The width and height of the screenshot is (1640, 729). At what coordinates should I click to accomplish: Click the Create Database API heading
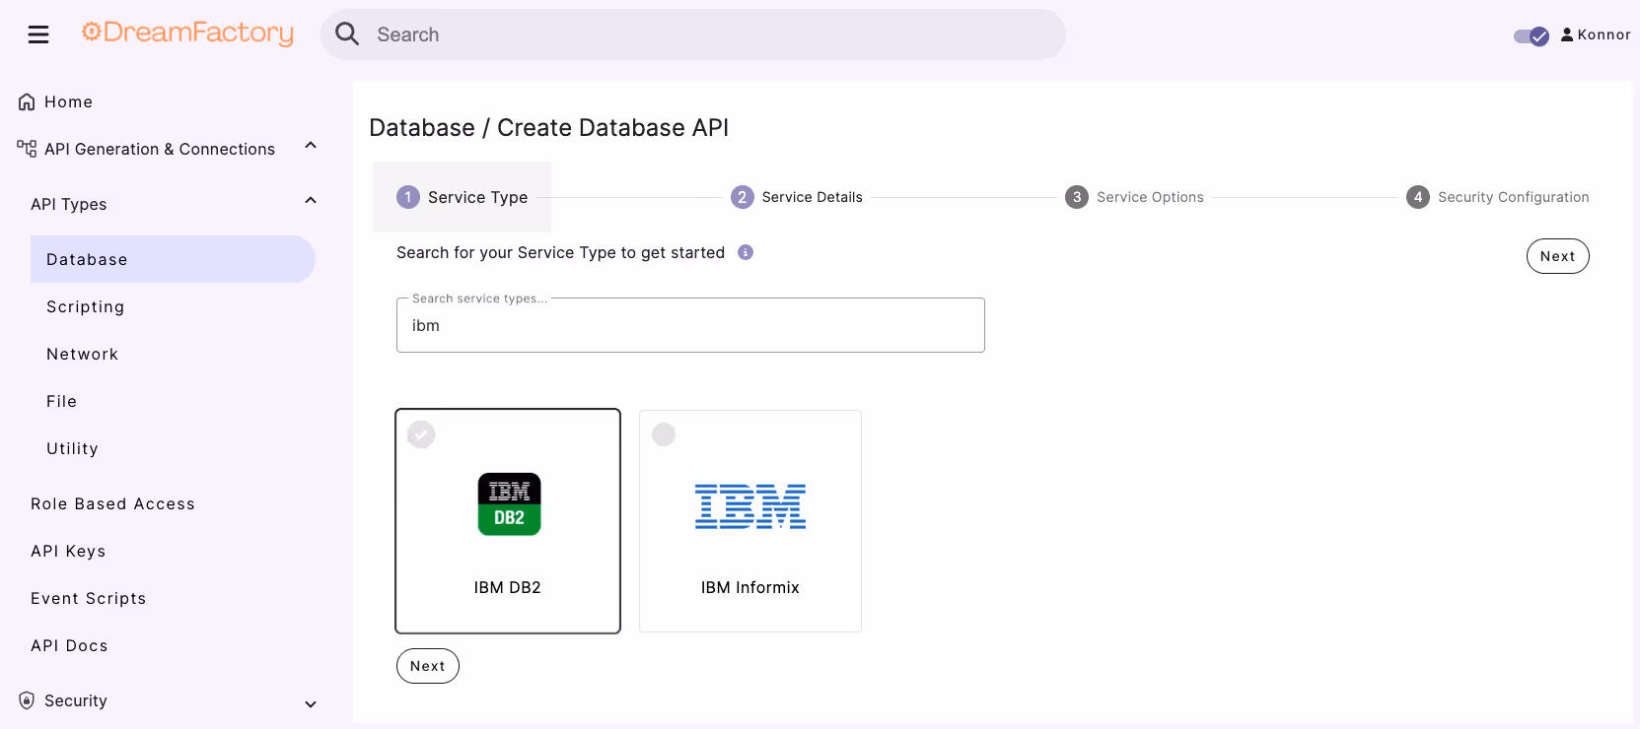click(x=612, y=128)
